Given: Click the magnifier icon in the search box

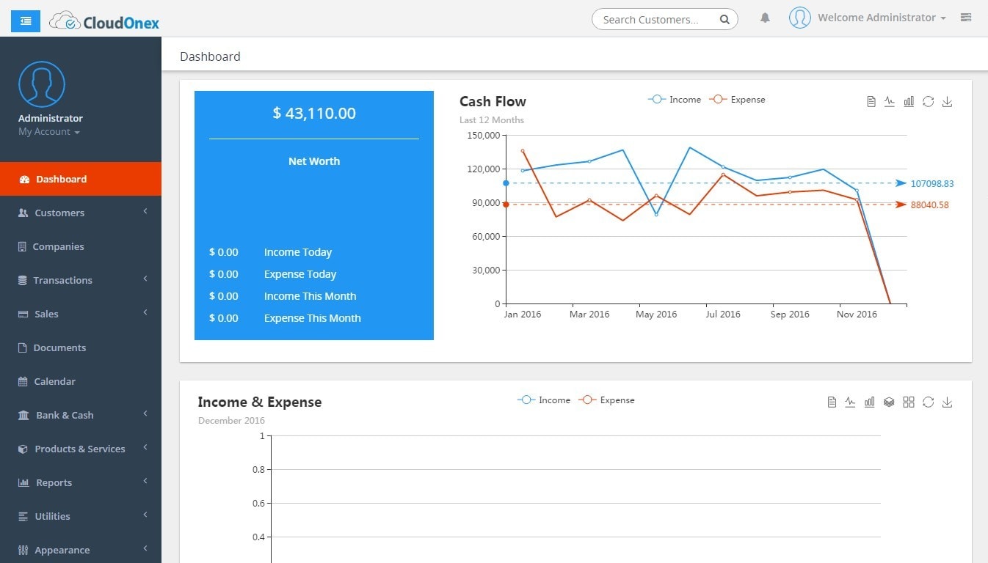Looking at the screenshot, I should pos(724,20).
